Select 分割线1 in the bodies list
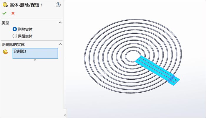 [x=20, y=52]
